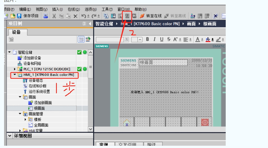Open 设备和网络 in project tree
This screenshot has width=268, height=148.
(x=32, y=64)
